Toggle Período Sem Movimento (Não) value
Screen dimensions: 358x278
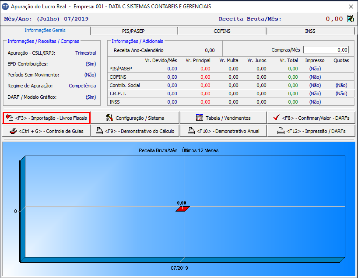(90, 75)
